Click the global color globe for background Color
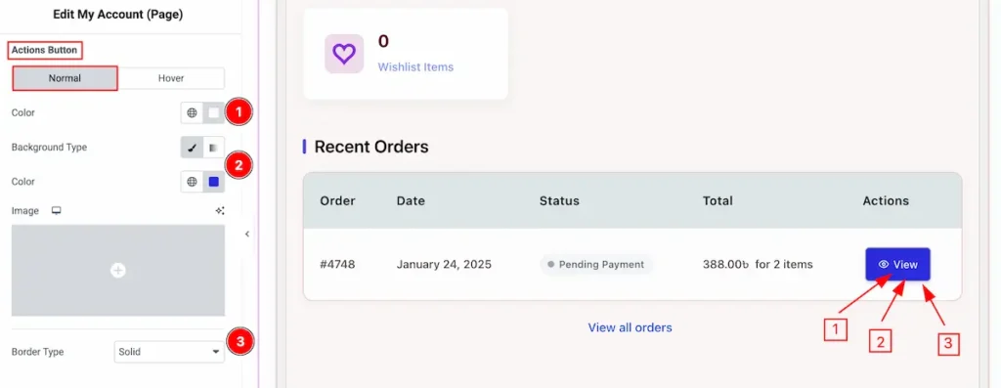Screen dimensions: 1001x388 [192, 182]
